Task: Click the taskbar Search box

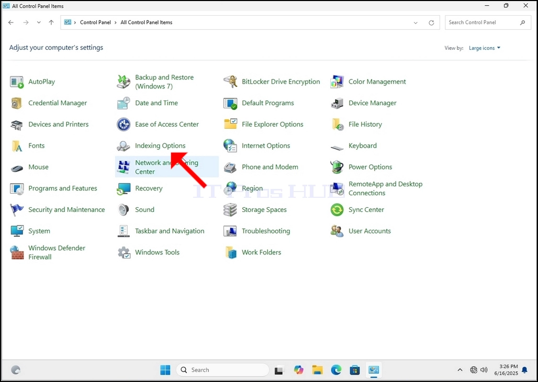Action: click(222, 370)
